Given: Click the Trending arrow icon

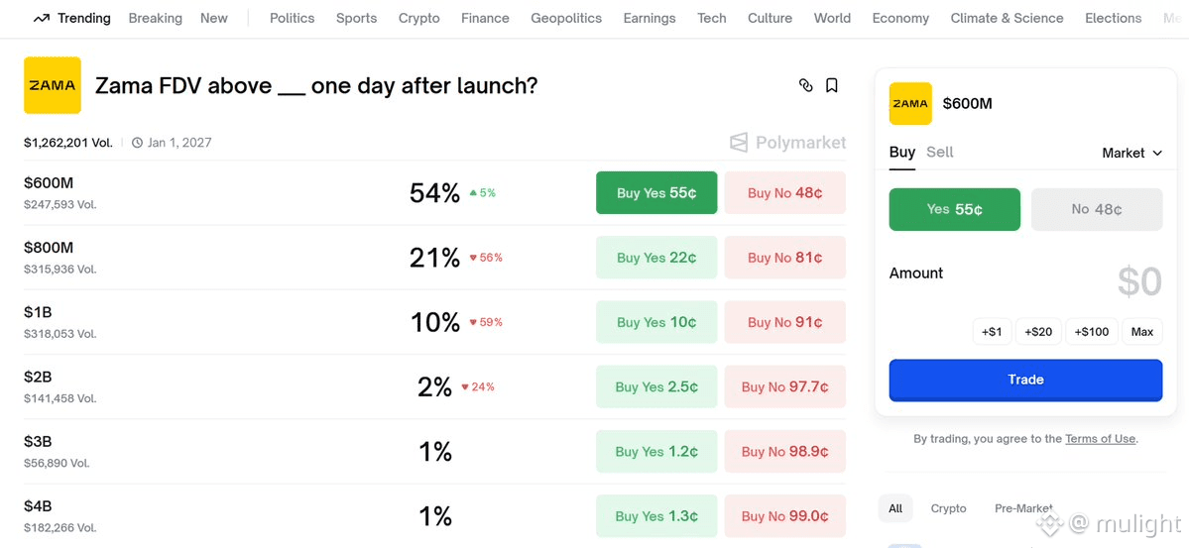Looking at the screenshot, I should (41, 18).
